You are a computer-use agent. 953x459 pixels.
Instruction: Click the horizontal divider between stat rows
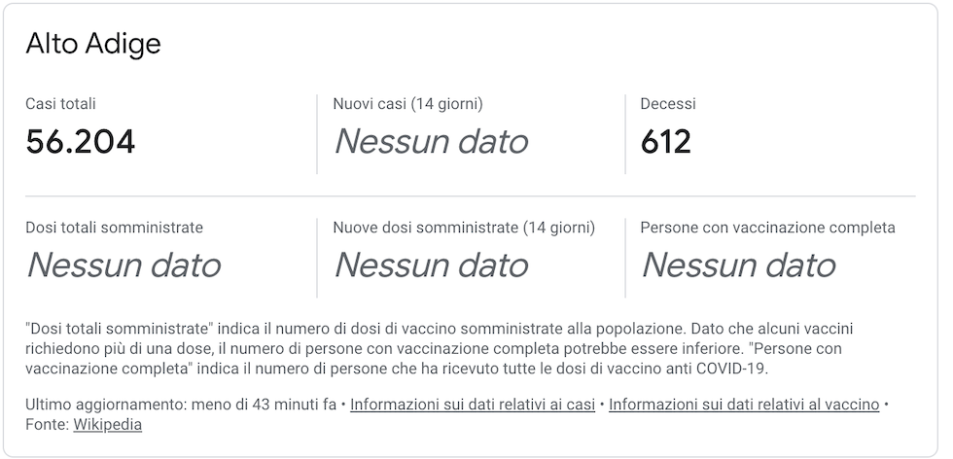[x=471, y=196]
